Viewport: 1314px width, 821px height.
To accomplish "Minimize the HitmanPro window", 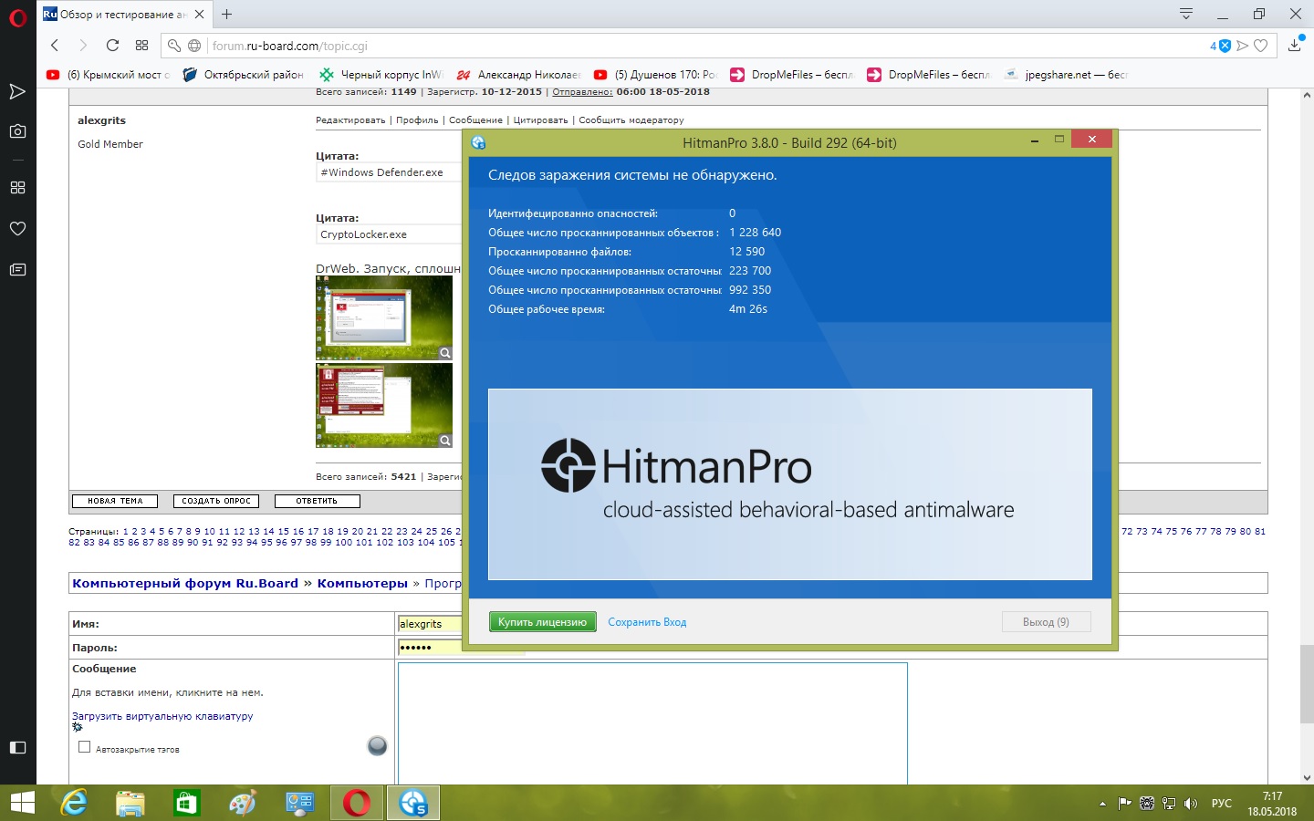I will (x=1035, y=140).
